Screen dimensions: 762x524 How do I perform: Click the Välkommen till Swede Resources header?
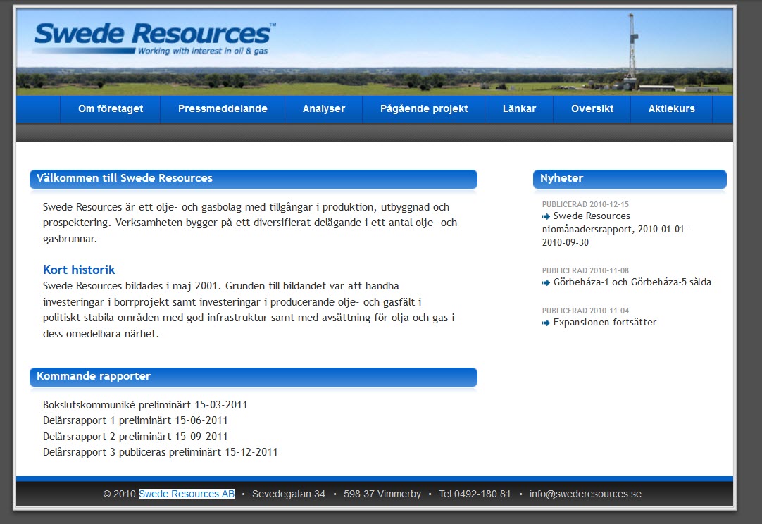pos(254,179)
